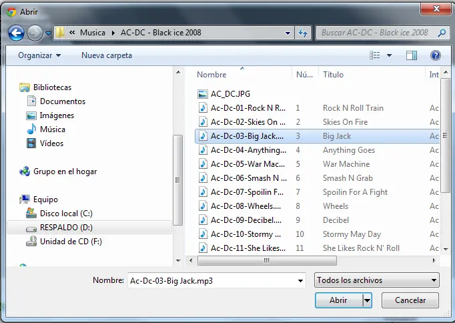
Task: Select the title text Spoilin For A Fight
Action: 355,192
